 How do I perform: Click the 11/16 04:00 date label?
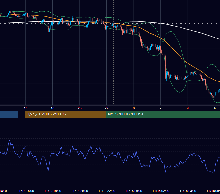(188, 191)
